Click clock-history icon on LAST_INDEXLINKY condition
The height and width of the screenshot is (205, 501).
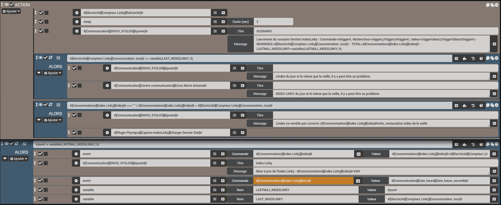(x=473, y=58)
